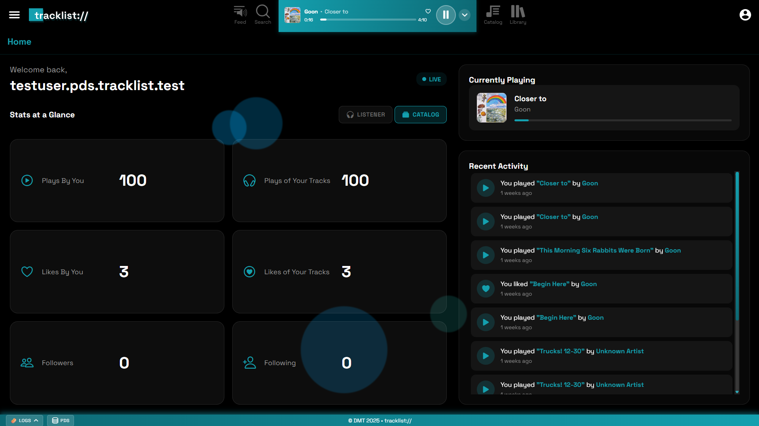This screenshot has height=426, width=759.
Task: Click the scroll-down arrow of Recent Activity
Action: (x=737, y=392)
